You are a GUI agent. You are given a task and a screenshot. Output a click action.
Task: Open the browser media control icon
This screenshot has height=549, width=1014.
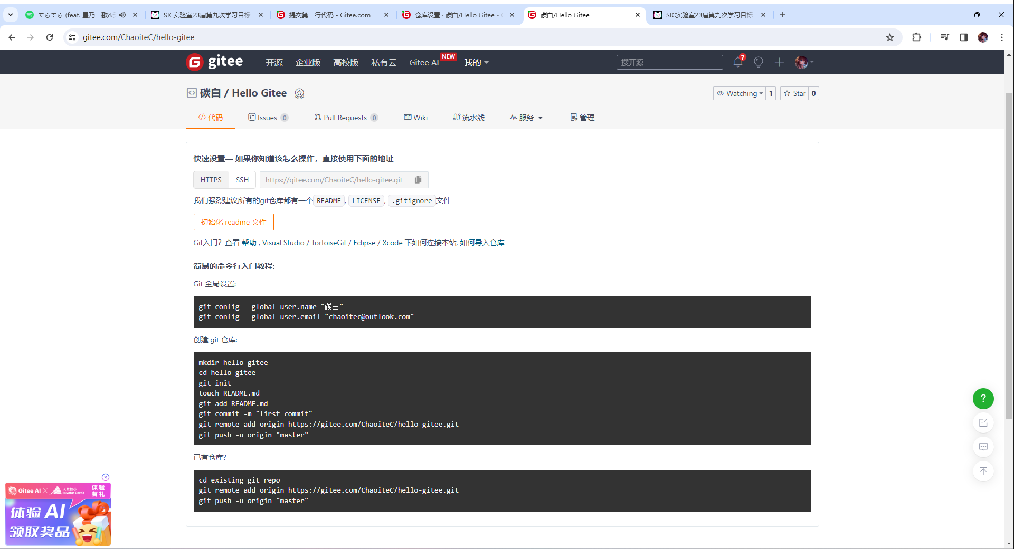coord(945,37)
